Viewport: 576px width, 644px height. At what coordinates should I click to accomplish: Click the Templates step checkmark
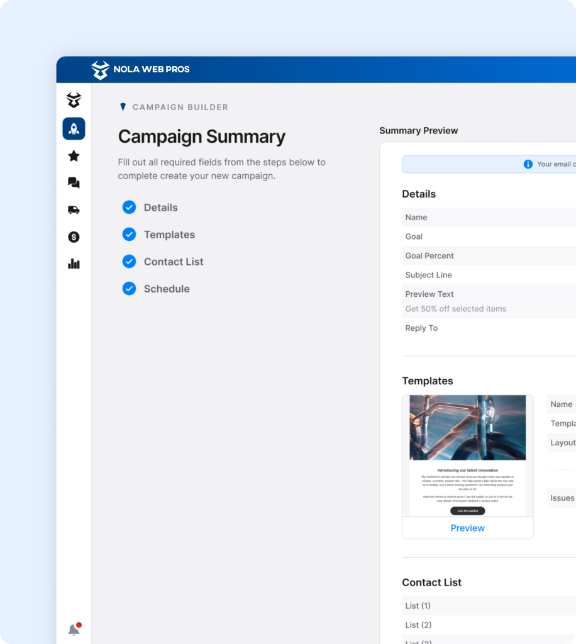130,235
